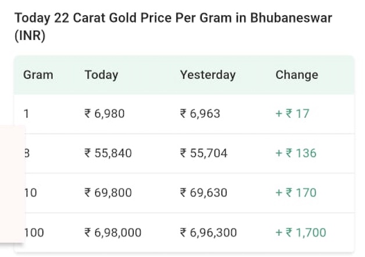
Task: Click the + ₹ 170 change value
Action: coord(296,192)
